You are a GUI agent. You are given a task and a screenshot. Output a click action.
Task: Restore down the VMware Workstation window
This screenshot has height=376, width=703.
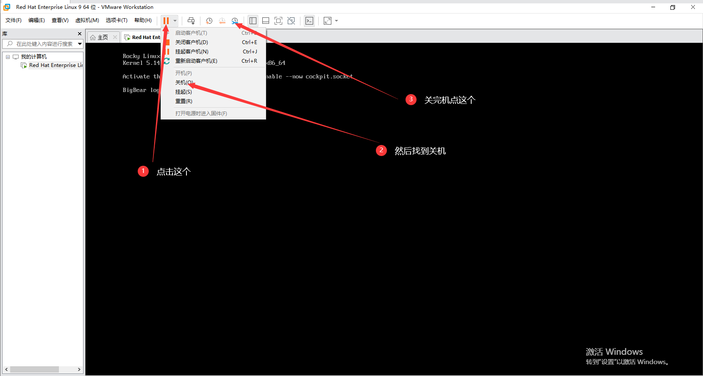click(672, 7)
